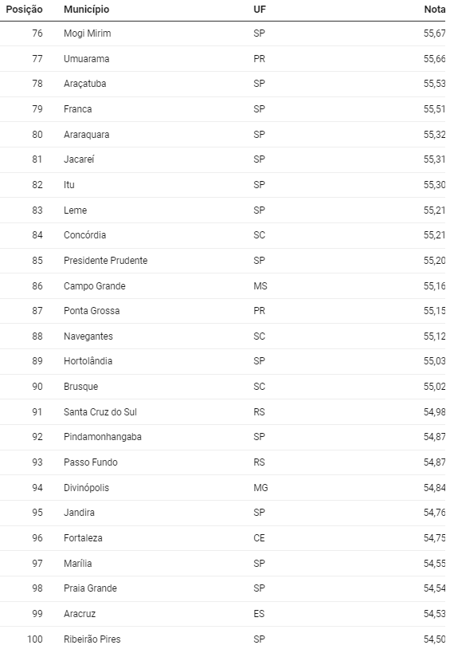The width and height of the screenshot is (458, 653).
Task: Click the Ribeirão Pires row
Action: point(222,639)
